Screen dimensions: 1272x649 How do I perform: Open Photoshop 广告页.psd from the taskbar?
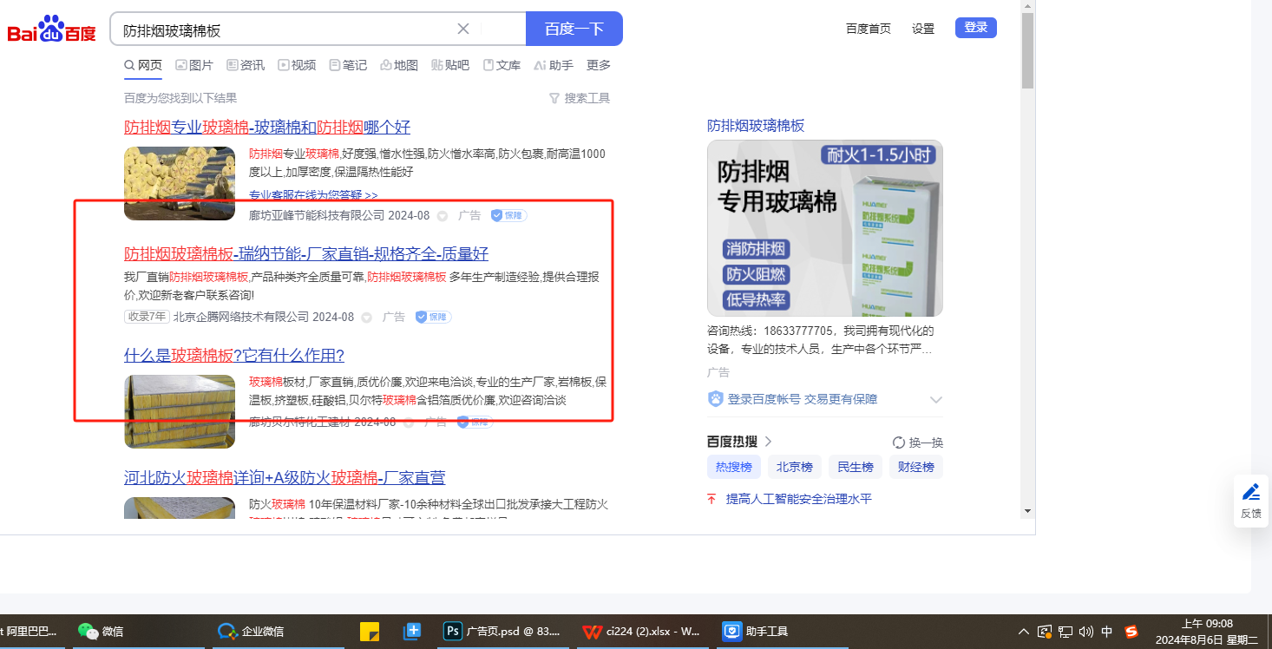coord(502,631)
